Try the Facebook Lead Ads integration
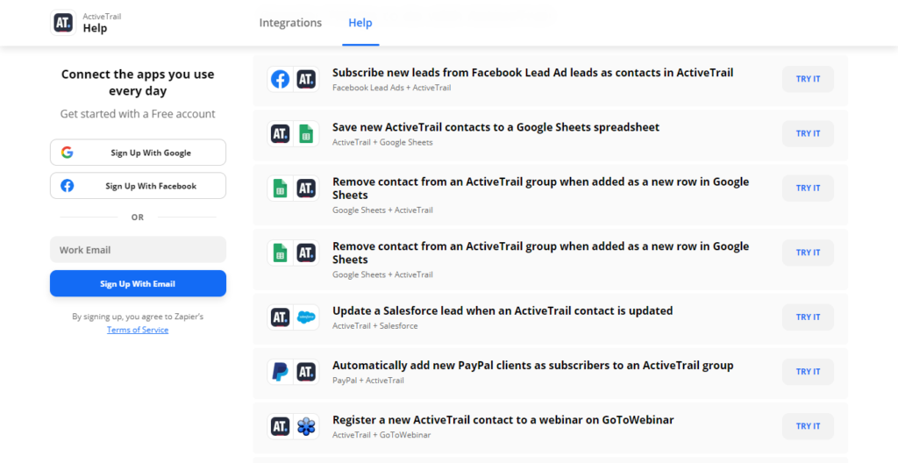 point(808,79)
